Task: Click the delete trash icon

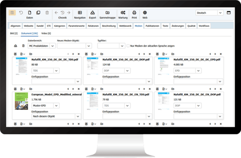Action: coord(47,13)
